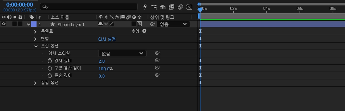Viewport: 345px width, 111px height.
Task: Click the current timecode 0;00;00;00
Action: (x=20, y=5)
